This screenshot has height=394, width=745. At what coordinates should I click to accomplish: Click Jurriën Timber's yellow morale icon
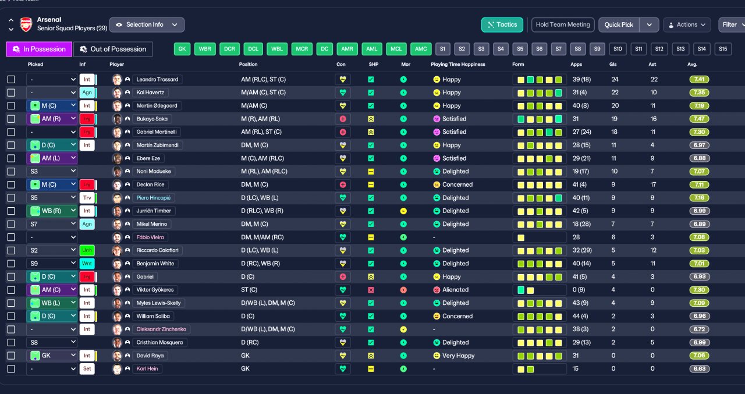point(403,211)
